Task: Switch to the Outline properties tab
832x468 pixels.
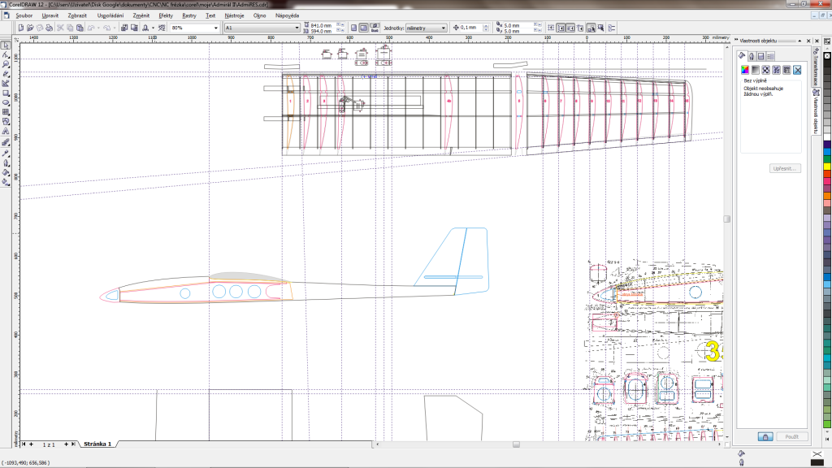Action: coord(752,55)
